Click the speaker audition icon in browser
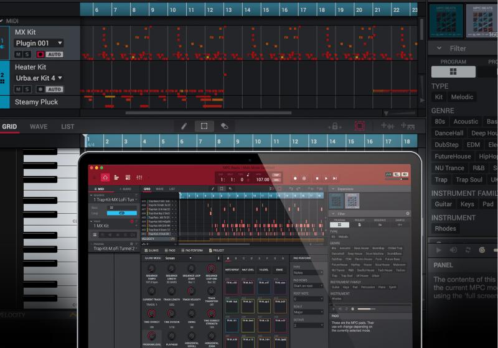The width and height of the screenshot is (498, 348). pyautogui.click(x=453, y=250)
